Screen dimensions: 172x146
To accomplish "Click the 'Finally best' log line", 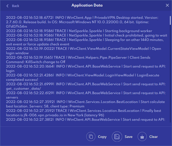I will tap(84, 111).
